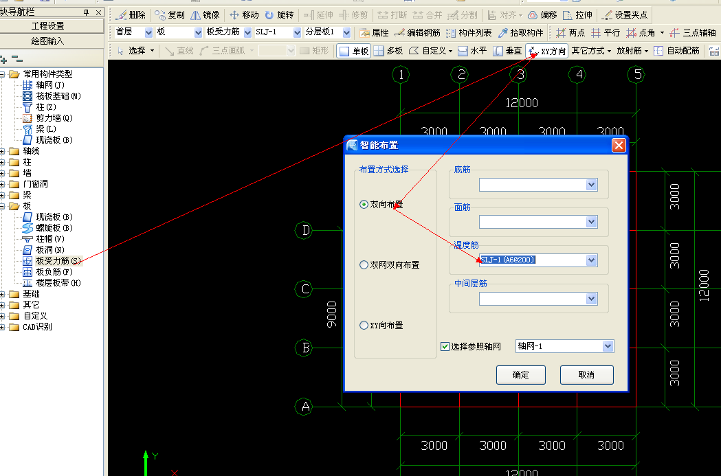
Task: Click 拾取构件 pick component tool
Action: [x=520, y=32]
